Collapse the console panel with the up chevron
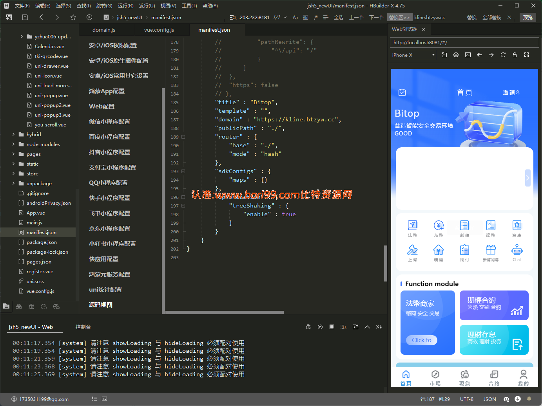The image size is (542, 406). 367,327
